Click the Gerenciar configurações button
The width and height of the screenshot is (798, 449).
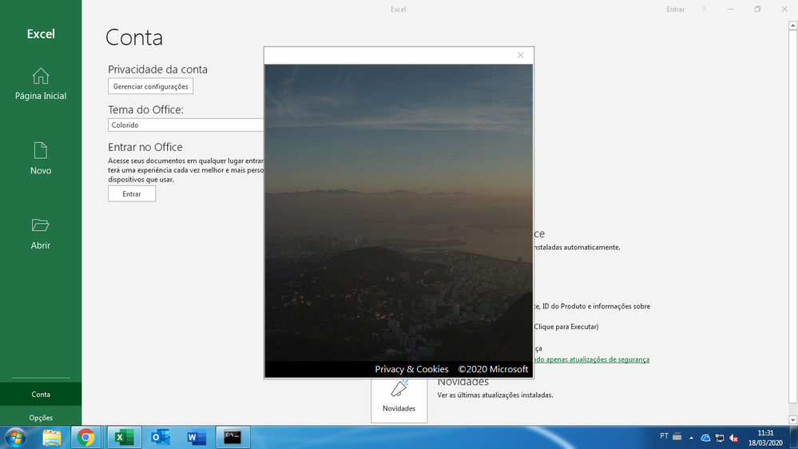[151, 86]
